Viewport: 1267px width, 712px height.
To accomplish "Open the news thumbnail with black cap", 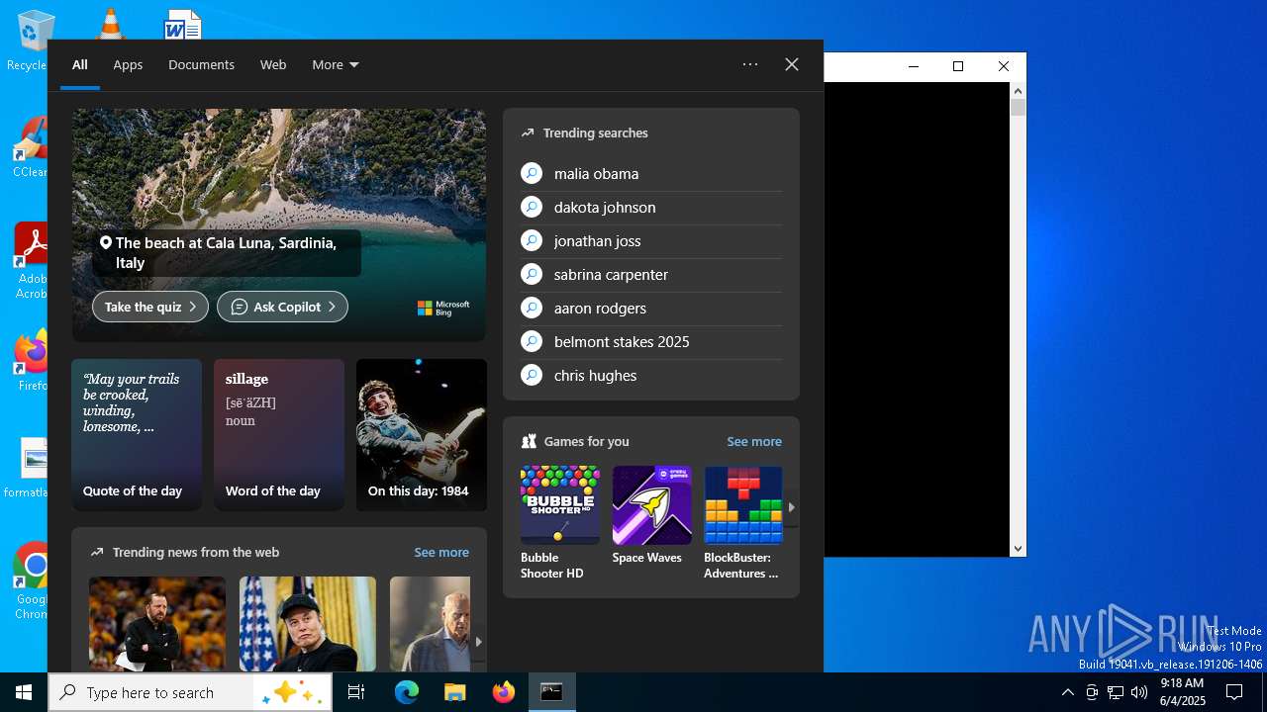I will click(308, 624).
